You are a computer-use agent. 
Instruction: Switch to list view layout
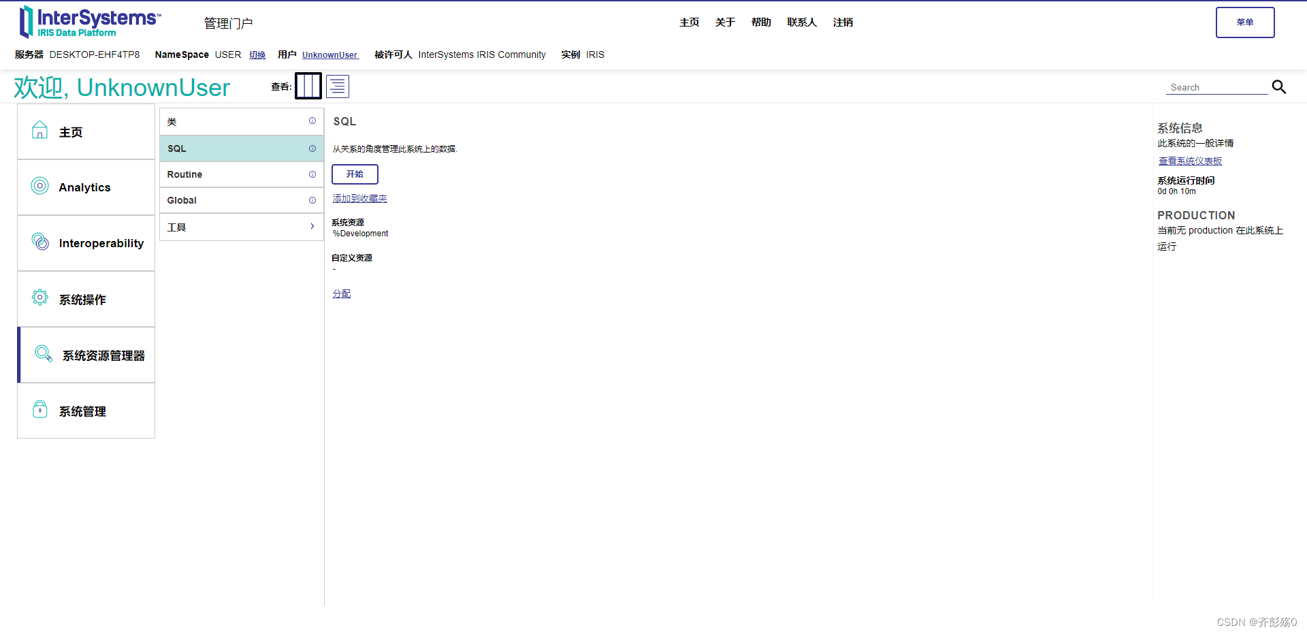338,86
